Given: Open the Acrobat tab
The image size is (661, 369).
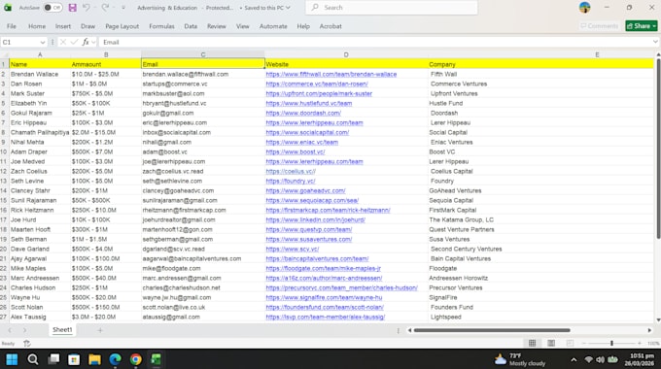Looking at the screenshot, I should 330,26.
